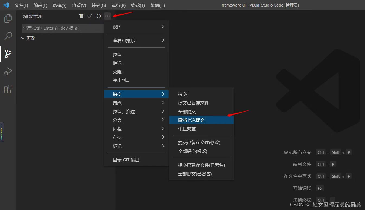This screenshot has height=210, width=365.
Task: Select 显示 GIT 输出 menu item
Action: point(136,160)
